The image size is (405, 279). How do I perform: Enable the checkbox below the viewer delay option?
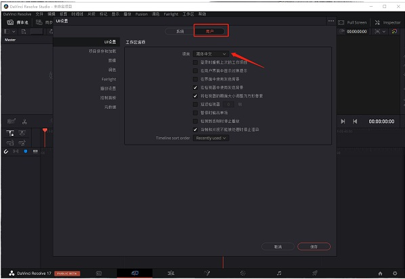195,113
